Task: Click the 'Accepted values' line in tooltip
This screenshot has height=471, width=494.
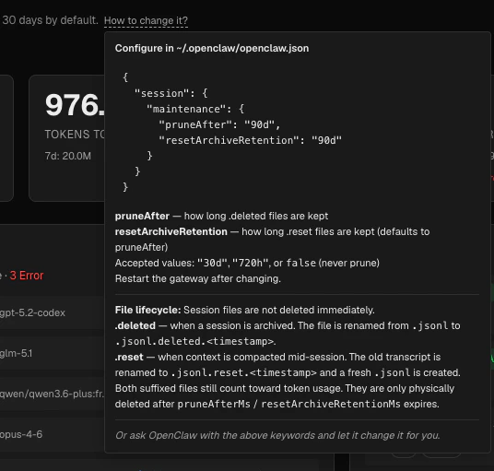Action: [247, 263]
